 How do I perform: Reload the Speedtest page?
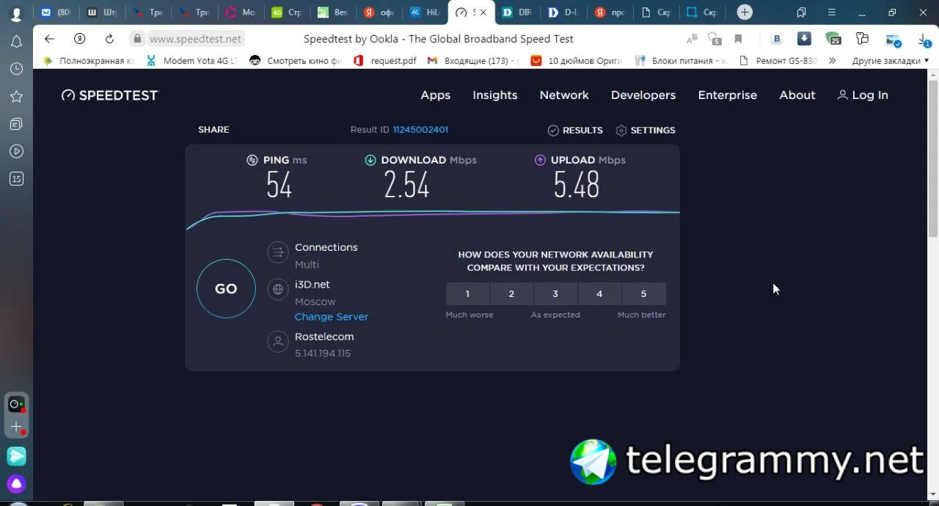109,39
